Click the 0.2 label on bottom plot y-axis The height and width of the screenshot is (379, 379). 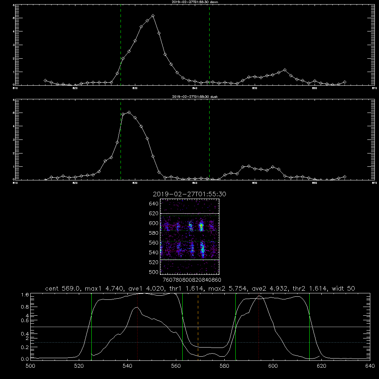25,347
